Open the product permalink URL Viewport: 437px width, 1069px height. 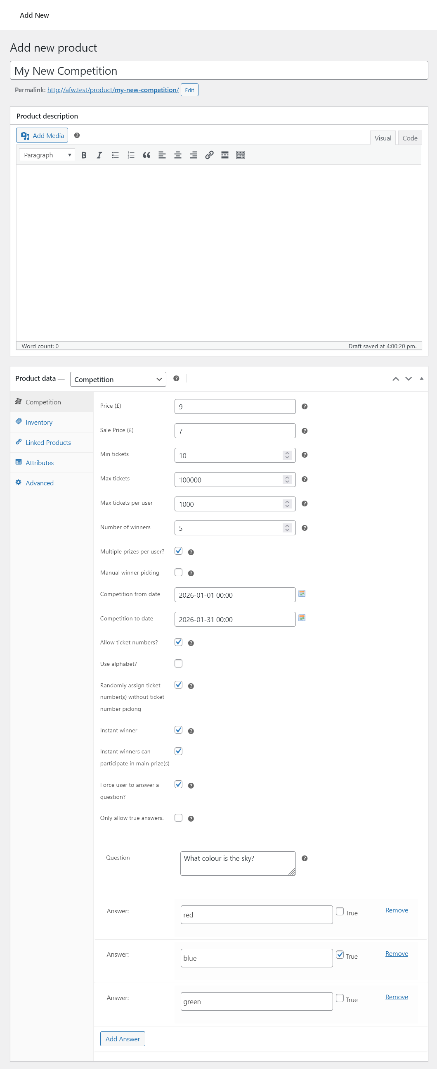click(113, 90)
